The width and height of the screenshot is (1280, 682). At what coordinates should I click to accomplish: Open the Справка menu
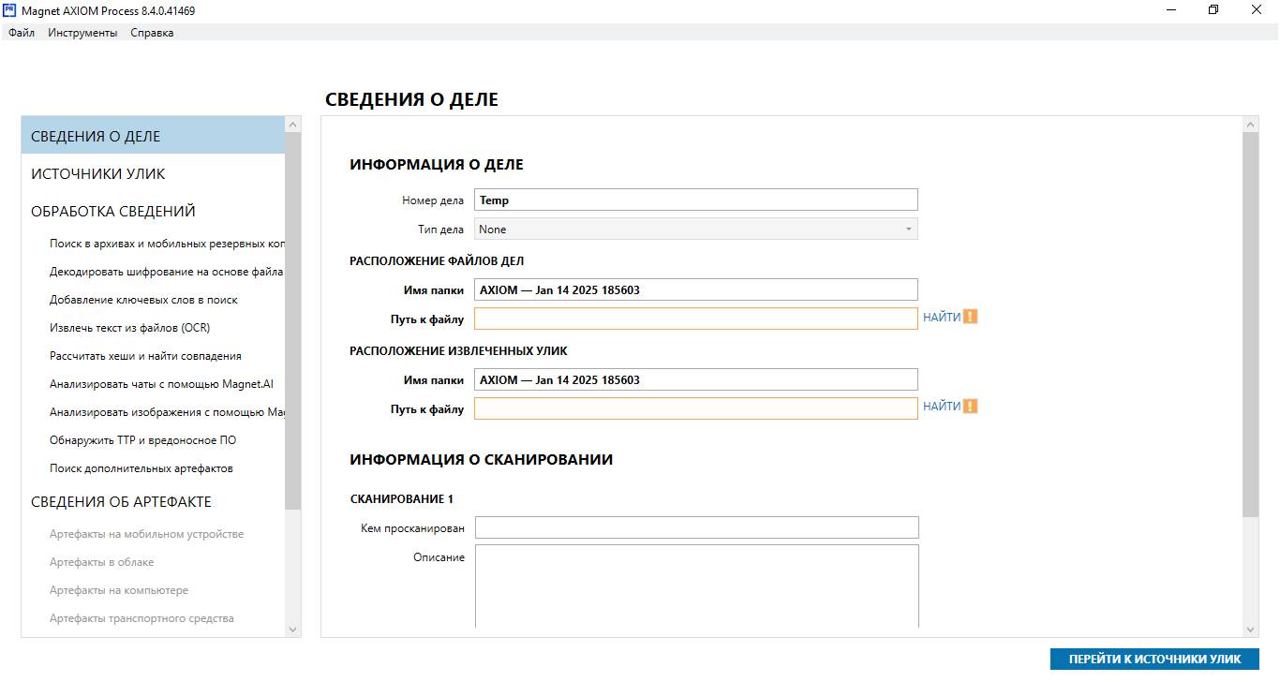point(152,33)
